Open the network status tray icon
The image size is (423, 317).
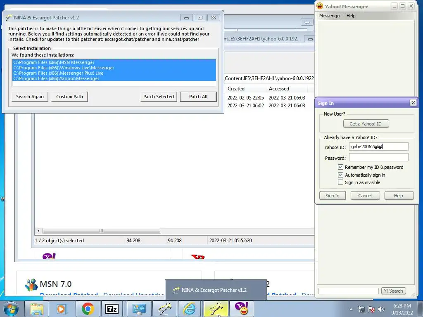click(361, 309)
